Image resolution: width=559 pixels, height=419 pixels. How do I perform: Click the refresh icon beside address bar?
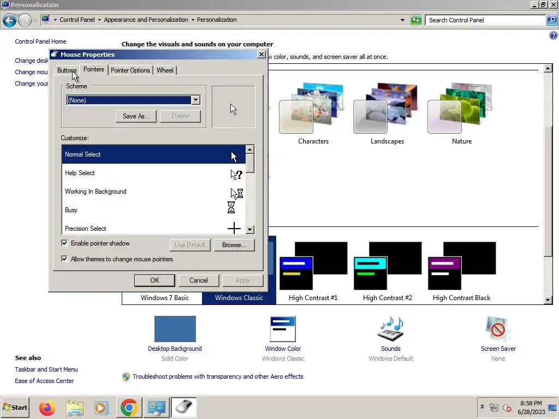[416, 20]
